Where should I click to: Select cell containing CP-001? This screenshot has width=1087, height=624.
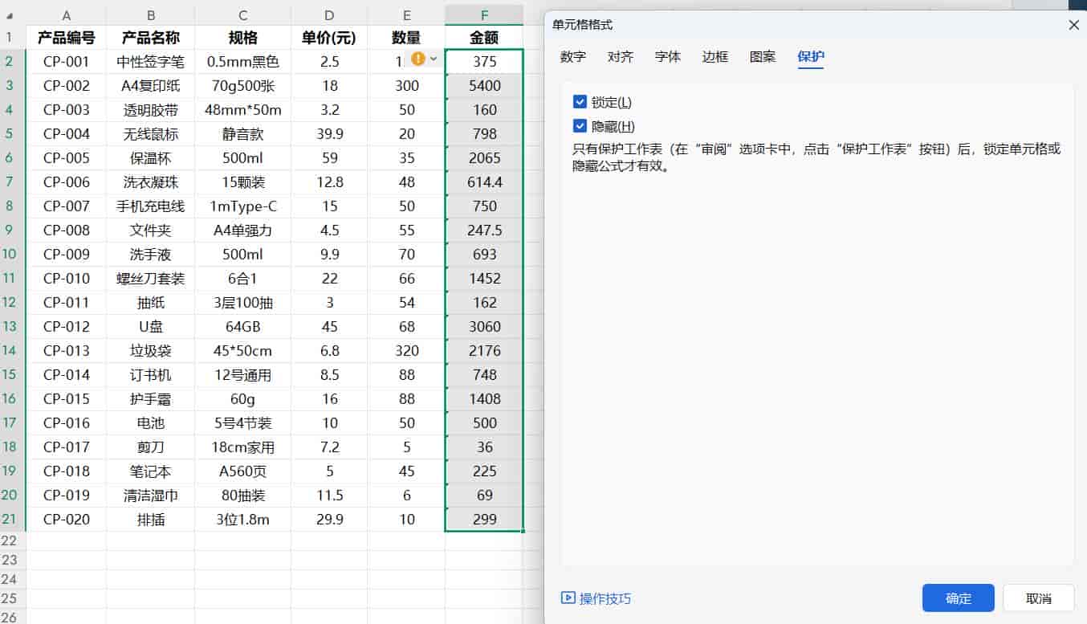click(66, 61)
